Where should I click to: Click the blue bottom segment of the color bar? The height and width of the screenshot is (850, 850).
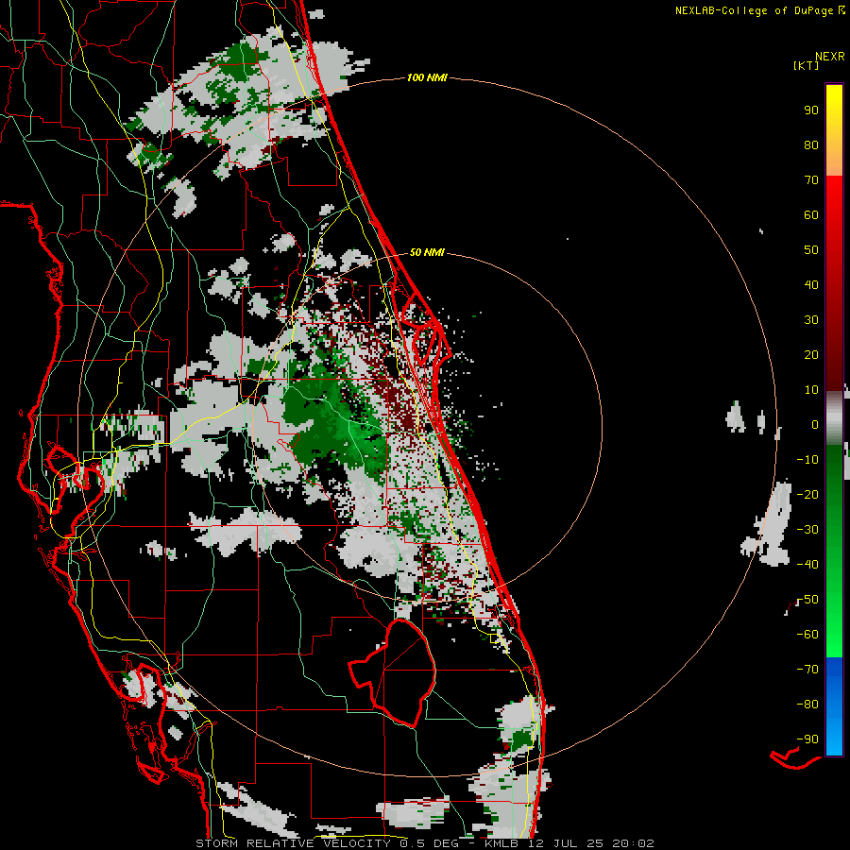click(834, 706)
